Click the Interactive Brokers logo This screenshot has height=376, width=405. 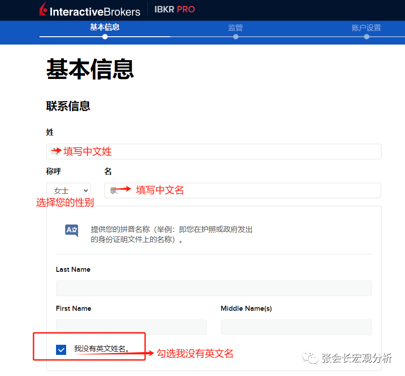tap(90, 10)
